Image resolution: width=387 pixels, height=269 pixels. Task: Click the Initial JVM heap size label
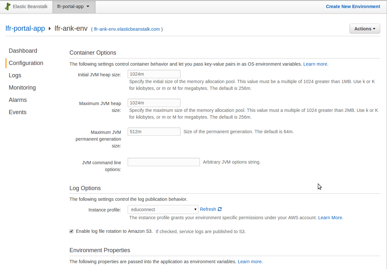click(99, 75)
